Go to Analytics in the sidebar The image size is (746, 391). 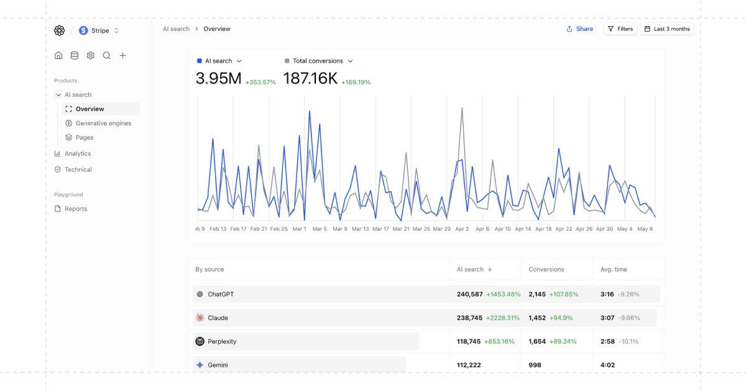pos(78,154)
